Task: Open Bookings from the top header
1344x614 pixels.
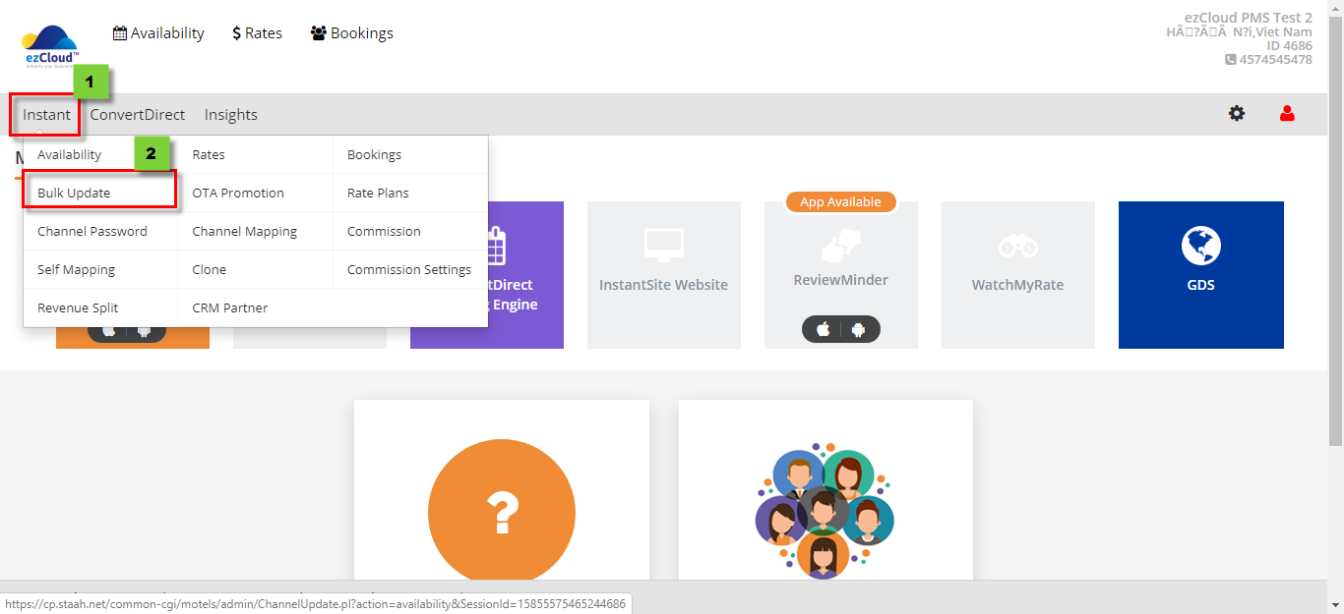Action: pyautogui.click(x=351, y=33)
